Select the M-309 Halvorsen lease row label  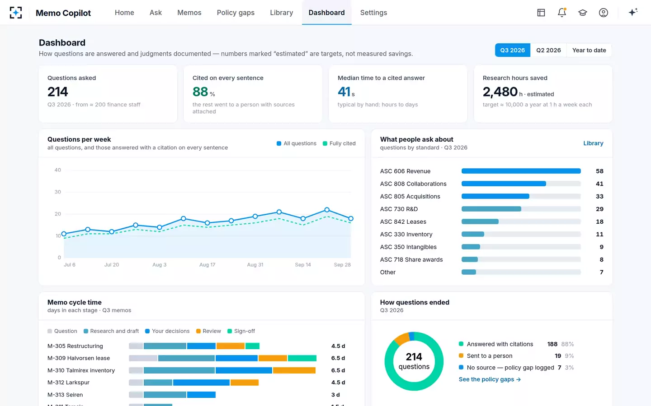click(79, 358)
